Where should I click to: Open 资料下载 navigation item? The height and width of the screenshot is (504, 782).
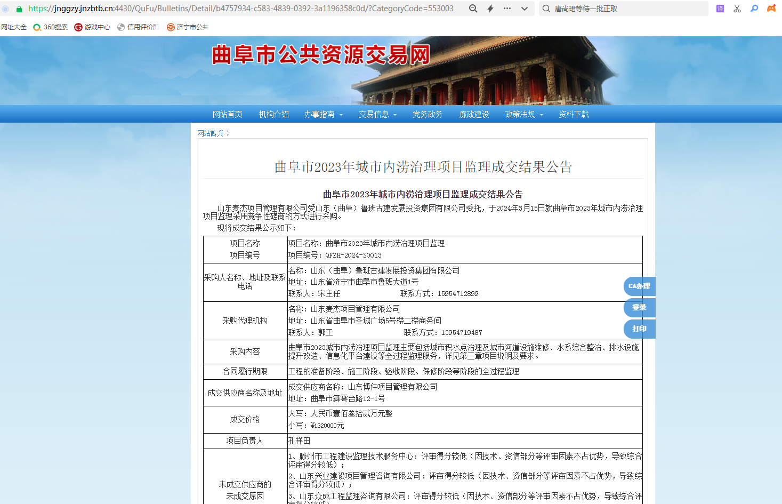click(x=574, y=114)
